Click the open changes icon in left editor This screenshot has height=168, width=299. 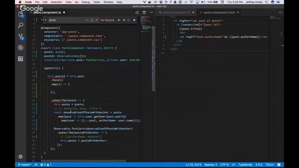coord(137,13)
